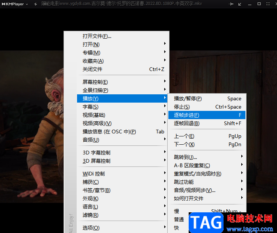Expand the 字幕(S) submenu
The width and height of the screenshot is (277, 233).
click(x=122, y=107)
